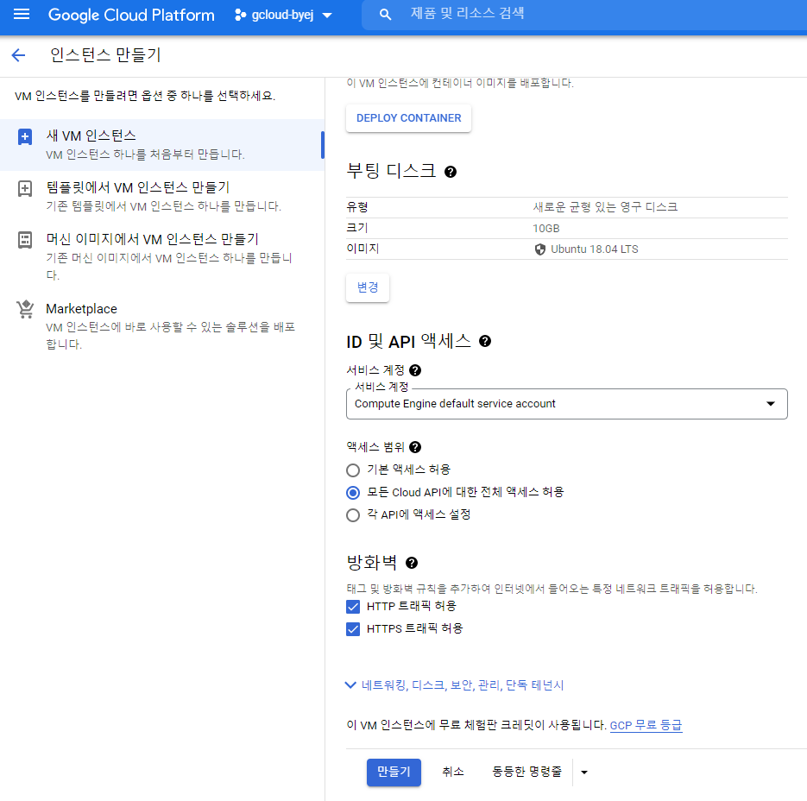
Task: Open help icon next to 서비스 계정 label
Action: pyautogui.click(x=415, y=370)
